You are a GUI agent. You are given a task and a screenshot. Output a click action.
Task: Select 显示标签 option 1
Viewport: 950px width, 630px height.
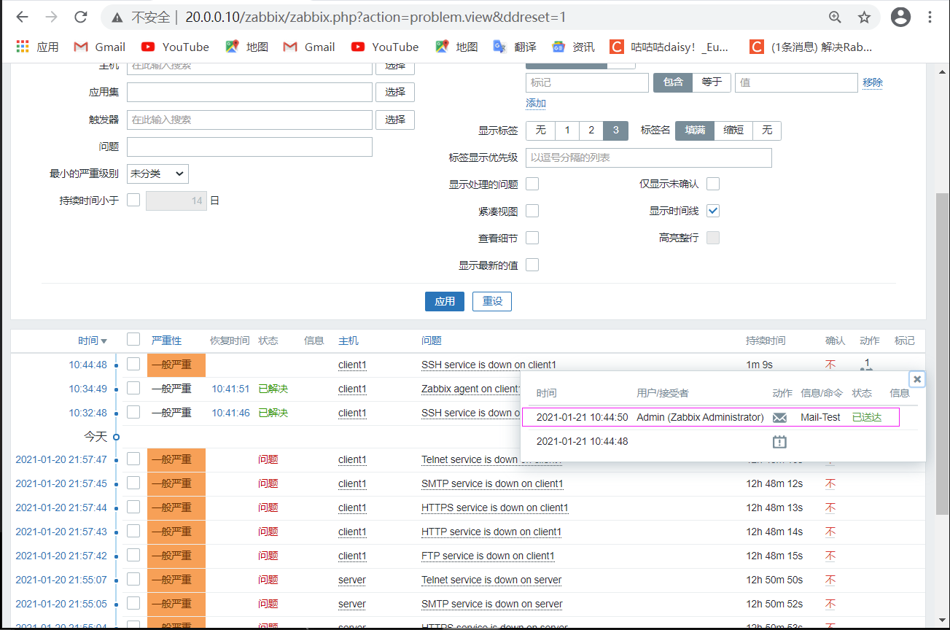567,130
